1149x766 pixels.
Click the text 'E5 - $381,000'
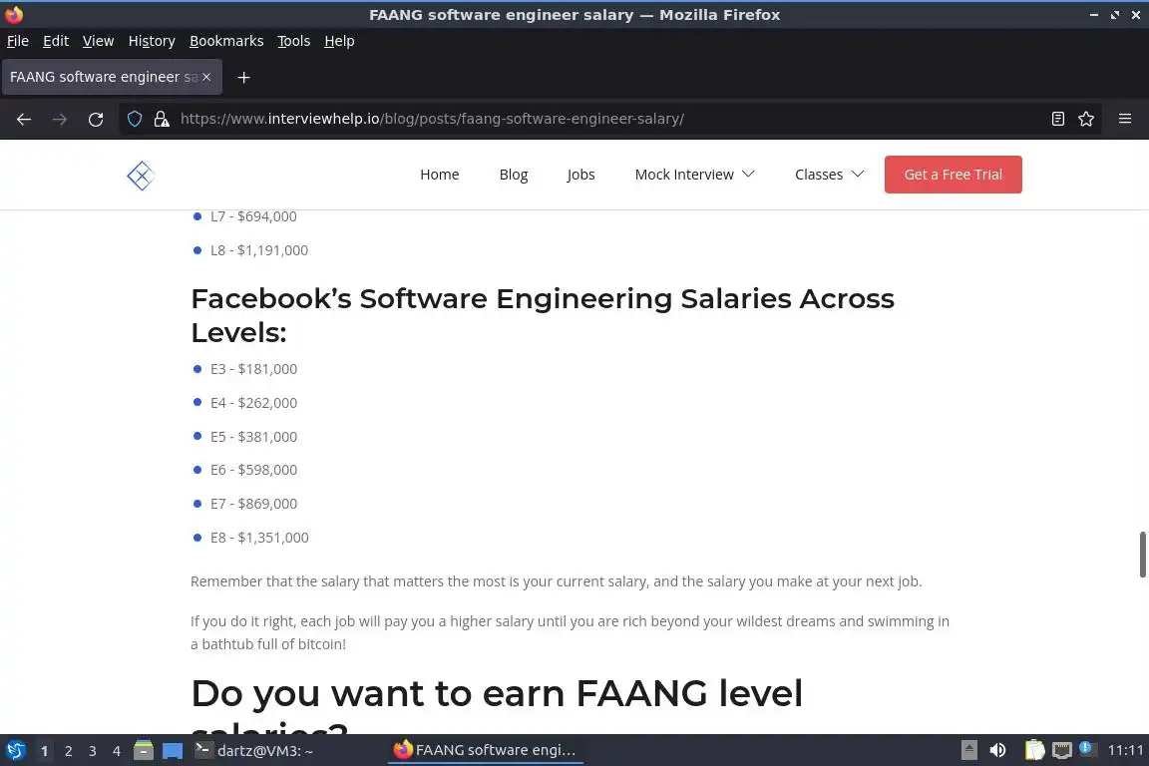(x=253, y=436)
